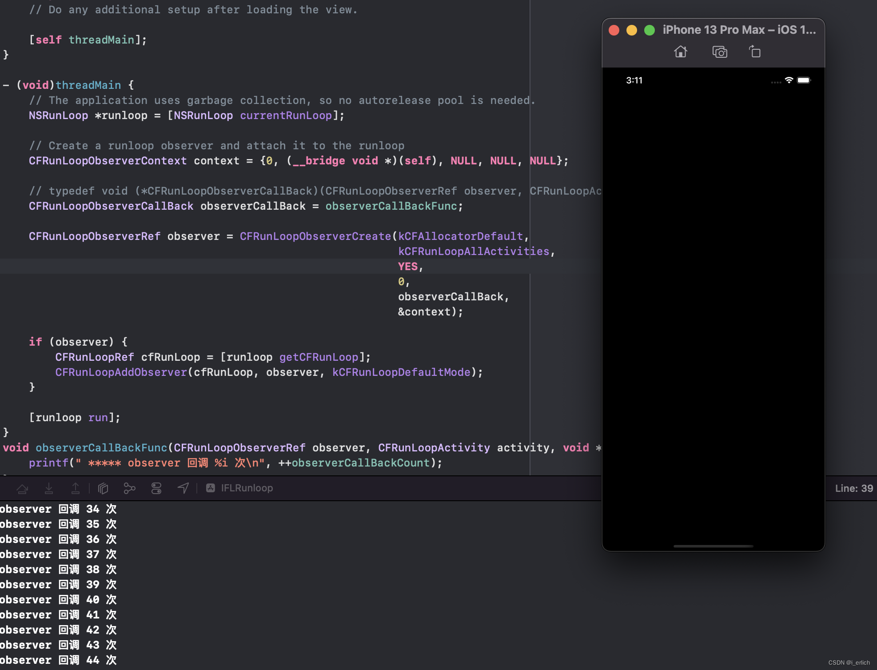Click the Line: 39 position indicator
This screenshot has height=670, width=877.
853,488
